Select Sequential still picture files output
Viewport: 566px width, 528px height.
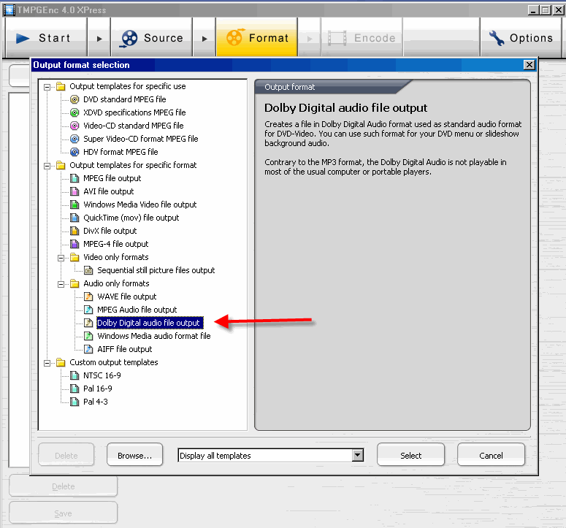pyautogui.click(x=156, y=270)
